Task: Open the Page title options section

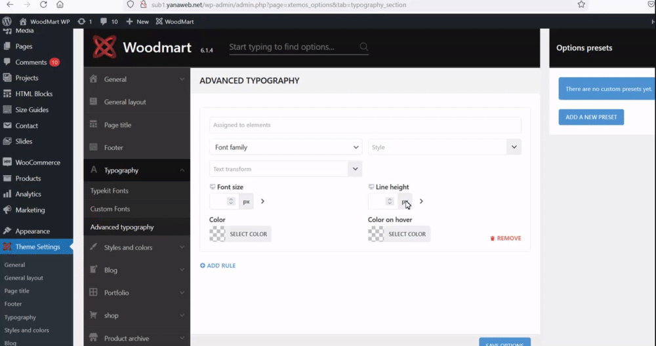Action: click(x=137, y=125)
